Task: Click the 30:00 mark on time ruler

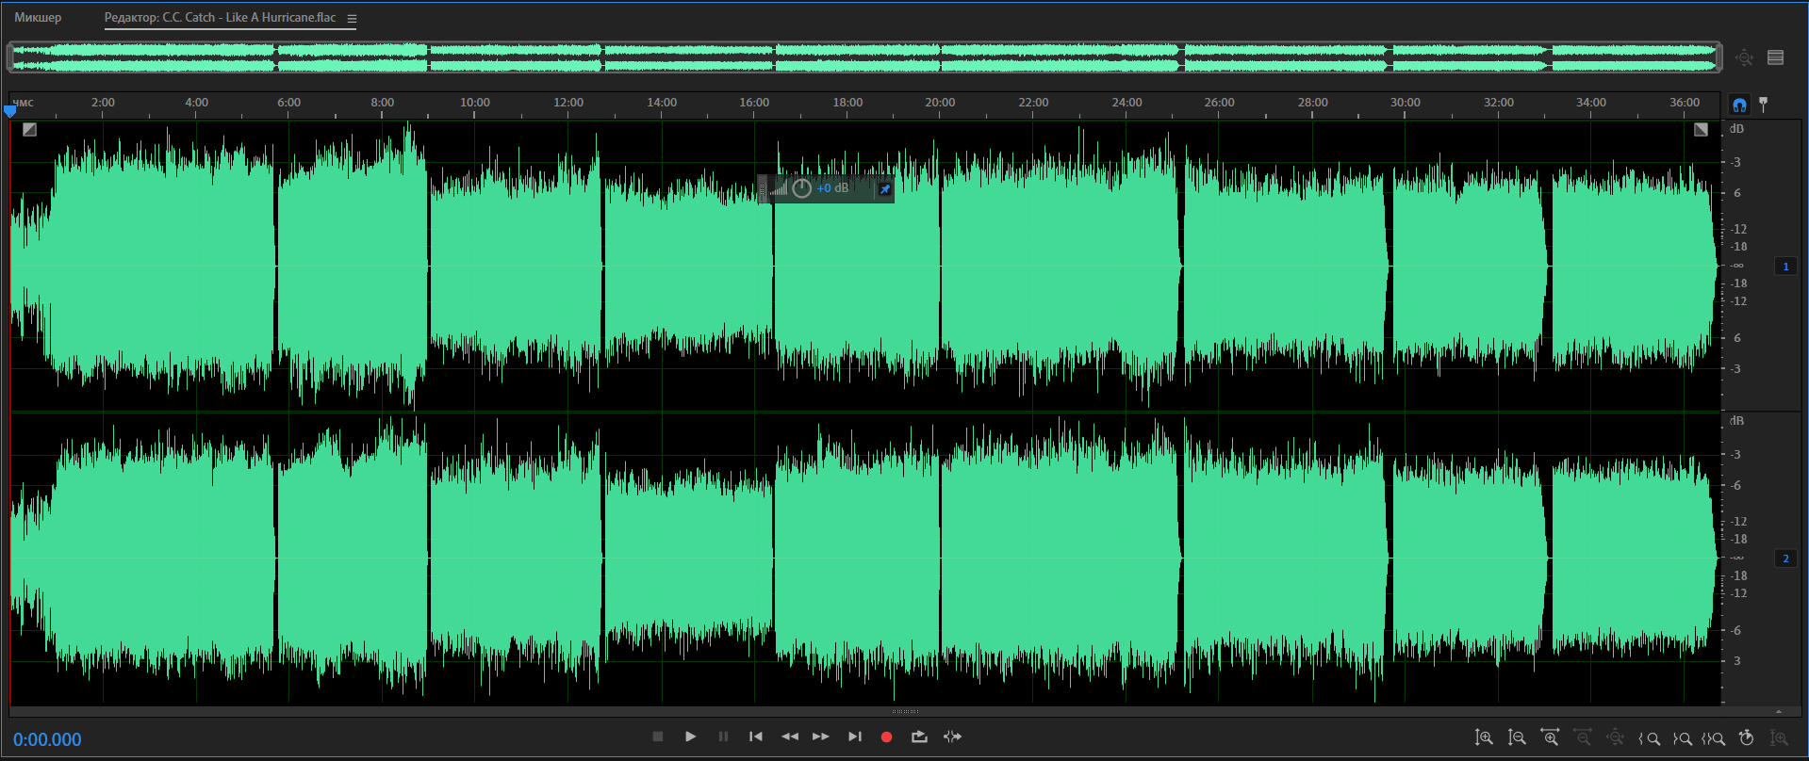Action: (x=1405, y=103)
